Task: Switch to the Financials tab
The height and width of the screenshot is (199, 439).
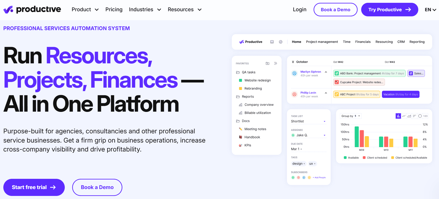Action: coord(363,42)
